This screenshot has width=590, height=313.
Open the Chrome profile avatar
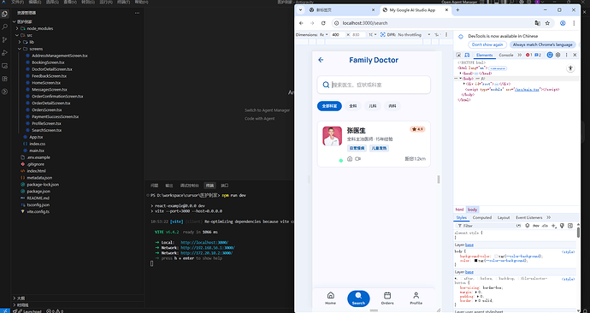click(563, 23)
